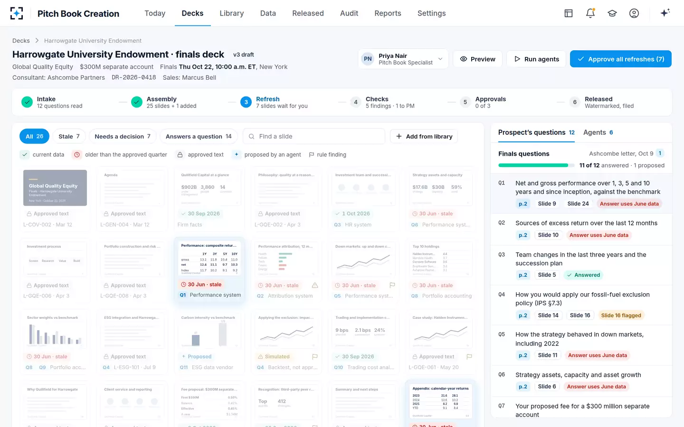Image resolution: width=684 pixels, height=427 pixels.
Task: Open the Reports tab
Action: (x=388, y=13)
